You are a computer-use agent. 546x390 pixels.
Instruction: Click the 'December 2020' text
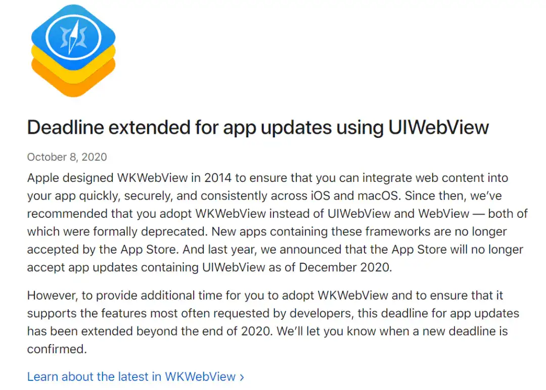click(344, 267)
